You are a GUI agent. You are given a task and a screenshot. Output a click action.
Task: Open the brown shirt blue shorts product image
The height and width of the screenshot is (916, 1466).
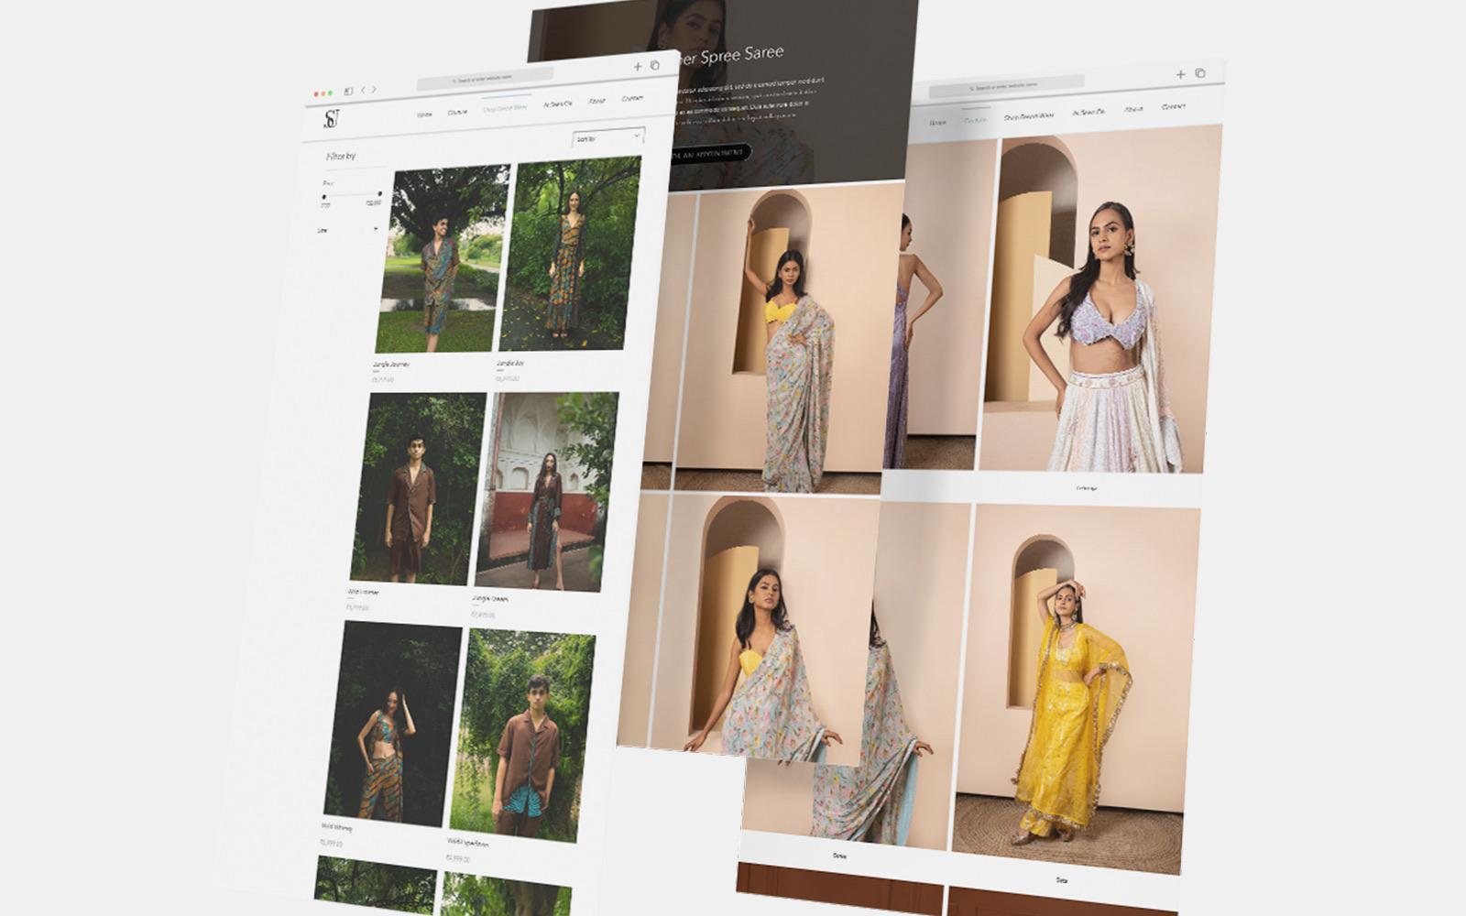point(523,736)
